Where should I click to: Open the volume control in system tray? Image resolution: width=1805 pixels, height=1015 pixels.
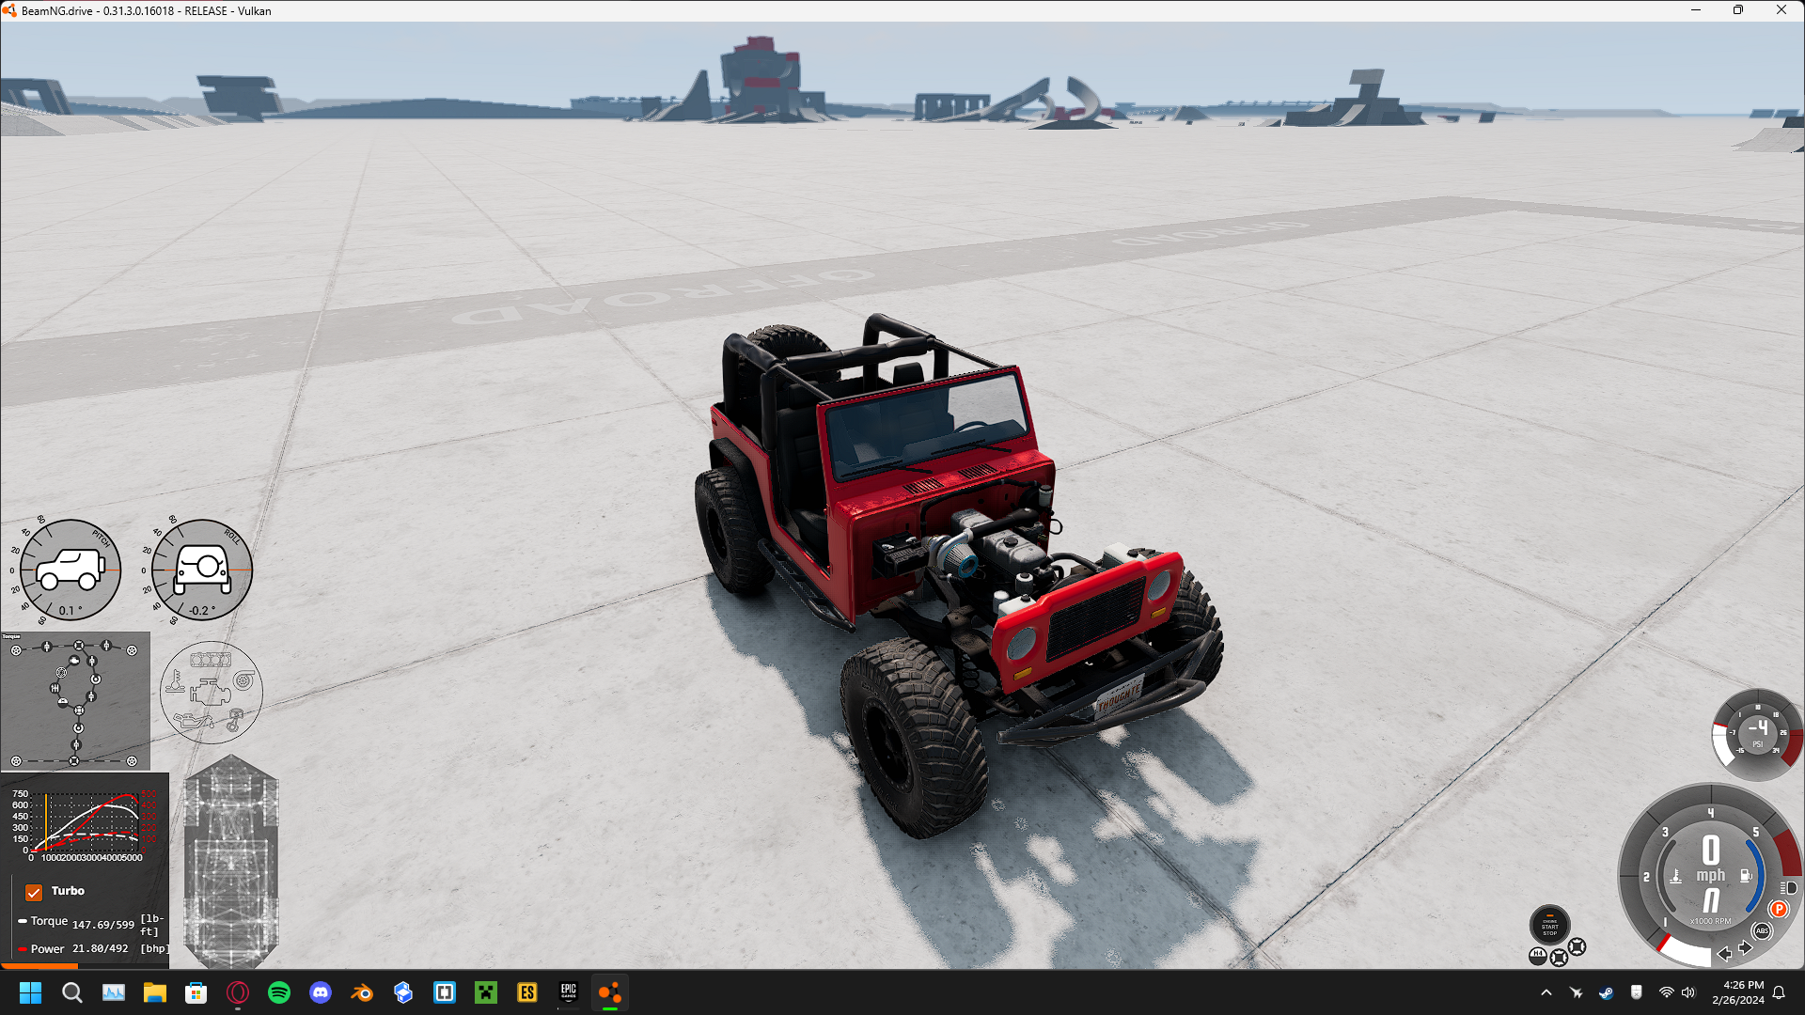pyautogui.click(x=1688, y=992)
